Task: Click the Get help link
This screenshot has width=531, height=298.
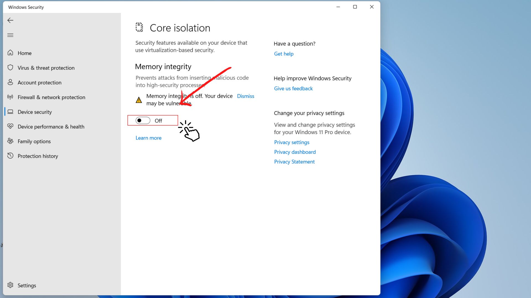Action: pos(283,54)
